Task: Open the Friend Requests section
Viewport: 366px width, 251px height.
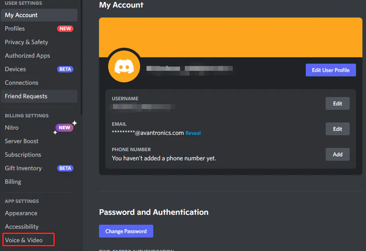Action: tap(26, 96)
